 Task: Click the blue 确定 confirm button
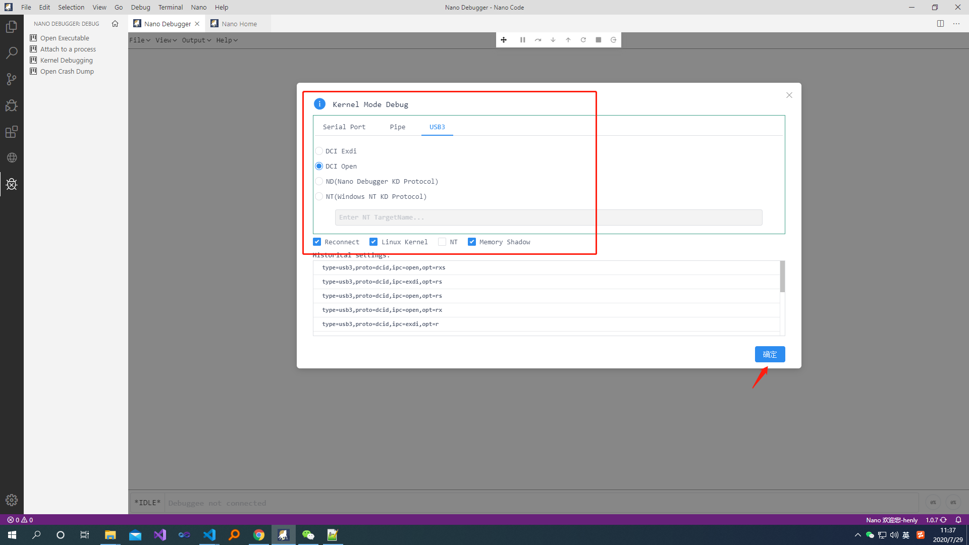[x=770, y=354]
